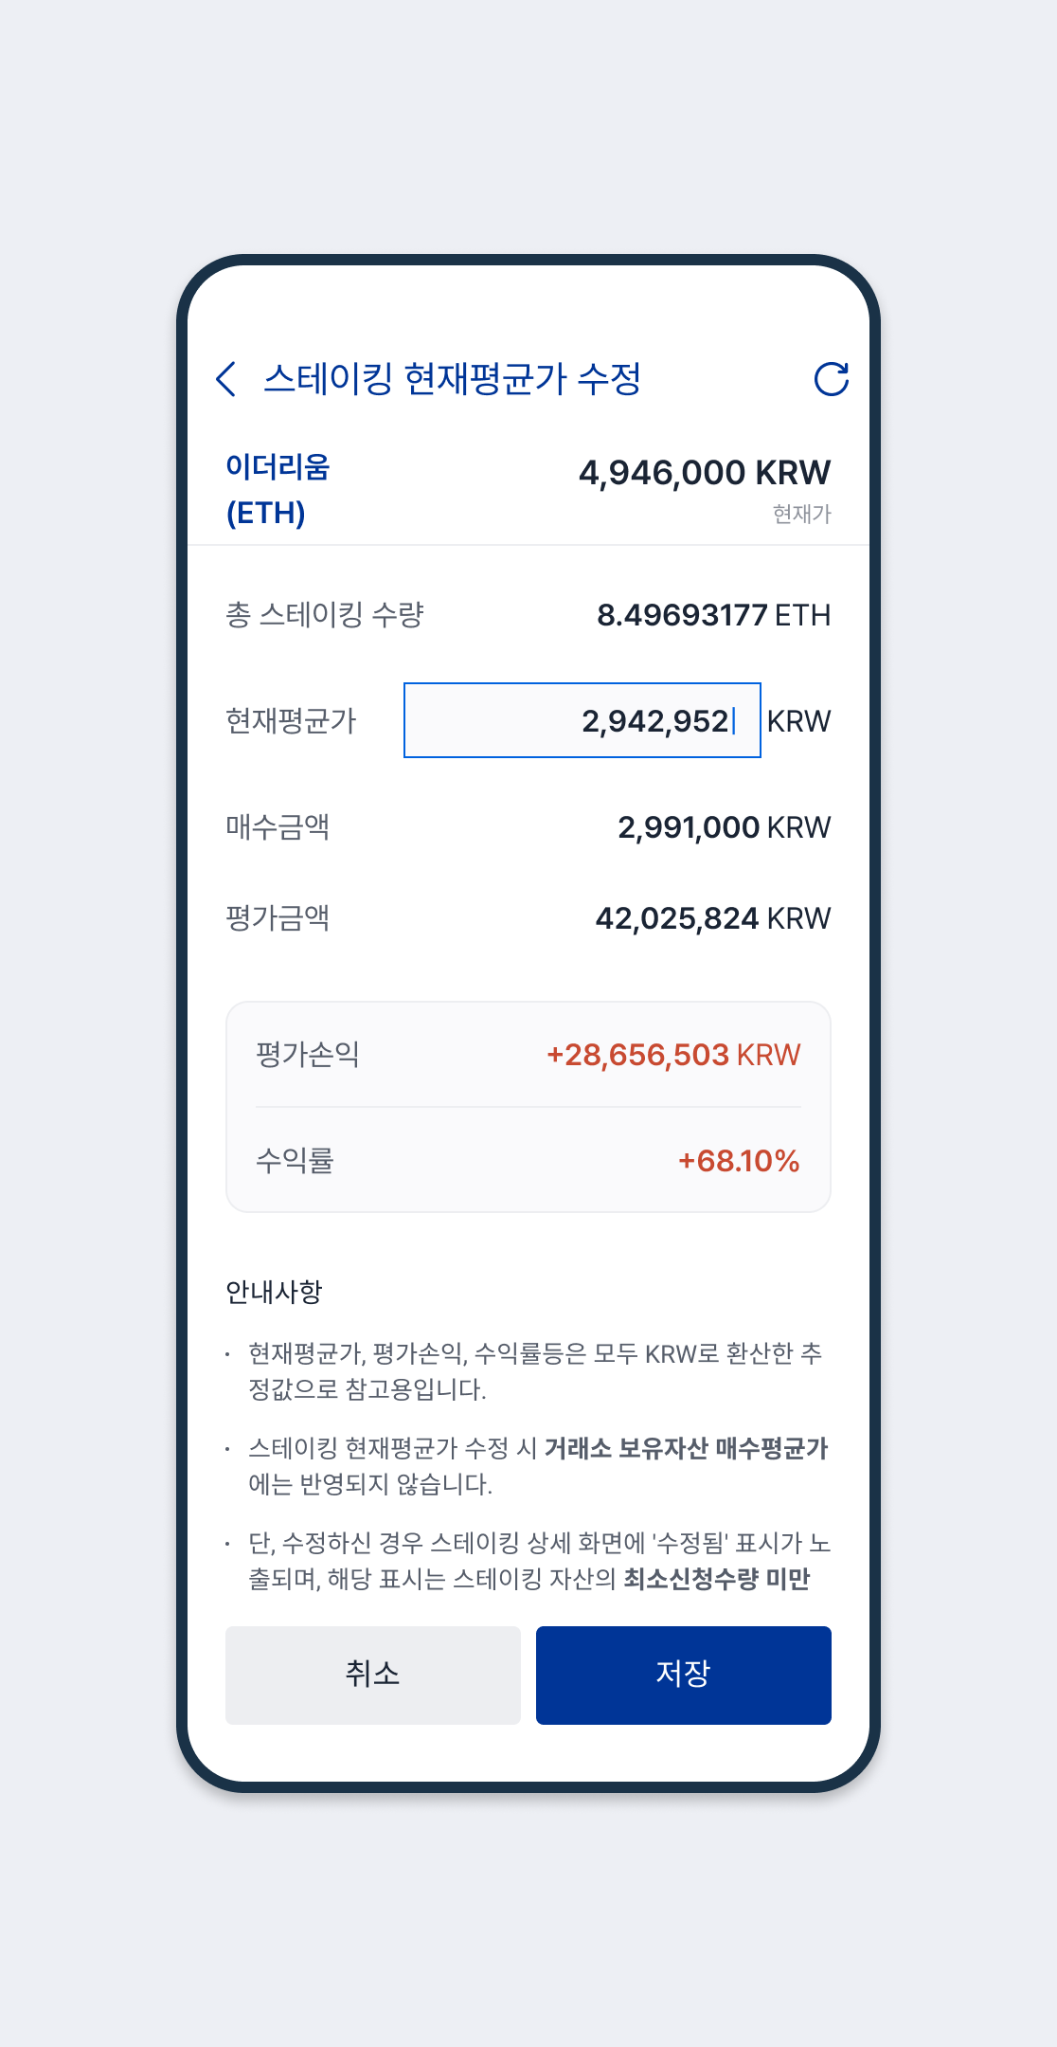Click the 42,025,824 KRW valuation amount
The height and width of the screenshot is (2047, 1057).
tap(712, 918)
